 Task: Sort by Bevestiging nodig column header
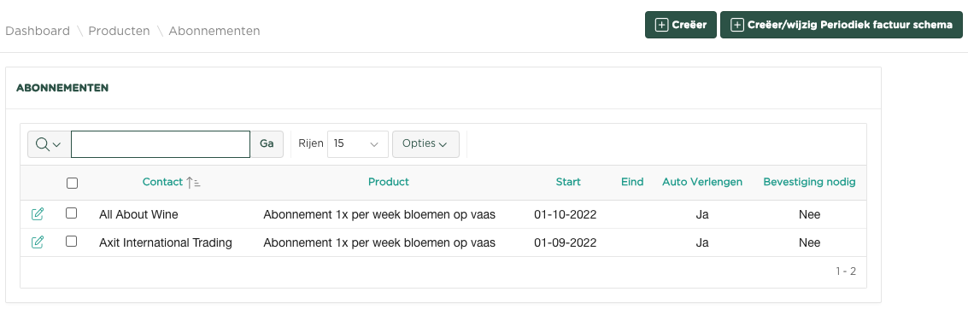click(809, 182)
